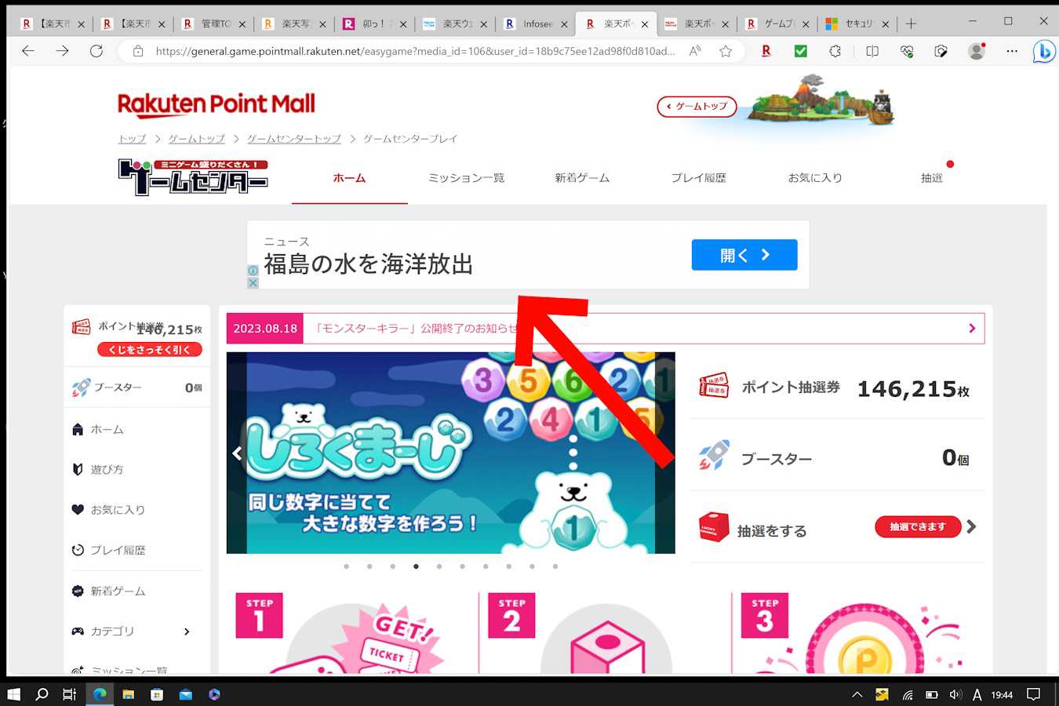Click the address bar URL field
This screenshot has width=1059, height=706.
(x=414, y=51)
